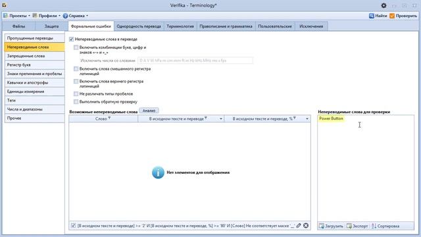The width and height of the screenshot is (421, 237).
Task: Select Кавычки и апострофы in sidebar
Action: point(35,82)
